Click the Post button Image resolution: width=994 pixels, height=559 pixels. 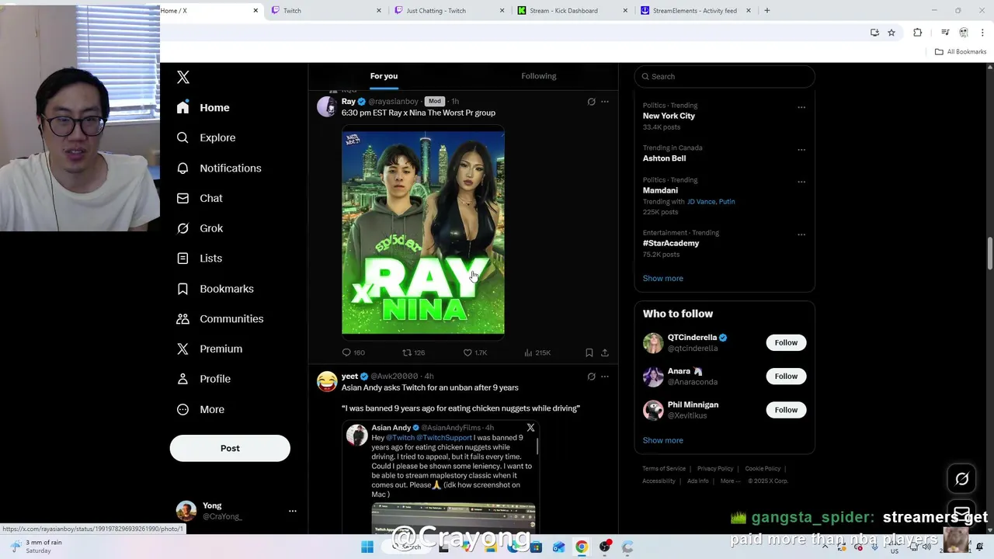[230, 448]
